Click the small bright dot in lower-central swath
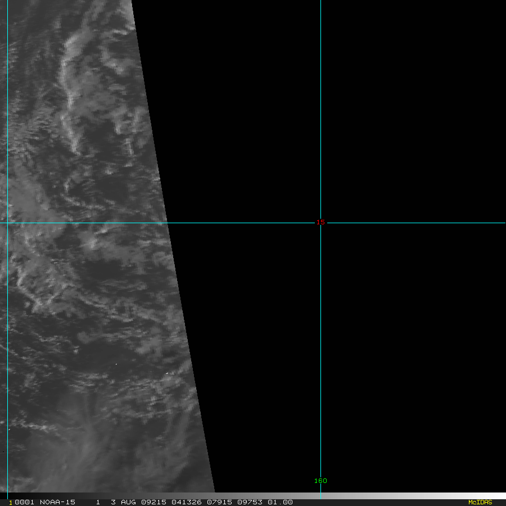 point(116,364)
